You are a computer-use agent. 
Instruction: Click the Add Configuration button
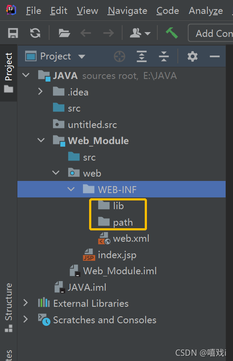click(210, 33)
